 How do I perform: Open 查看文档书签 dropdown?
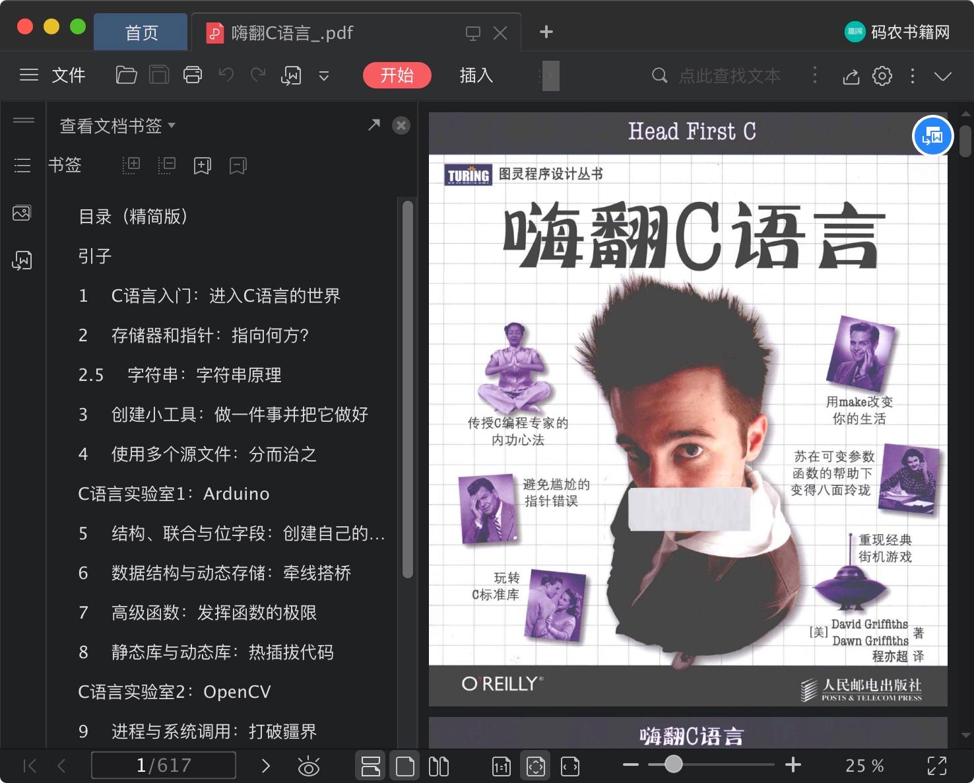click(117, 125)
